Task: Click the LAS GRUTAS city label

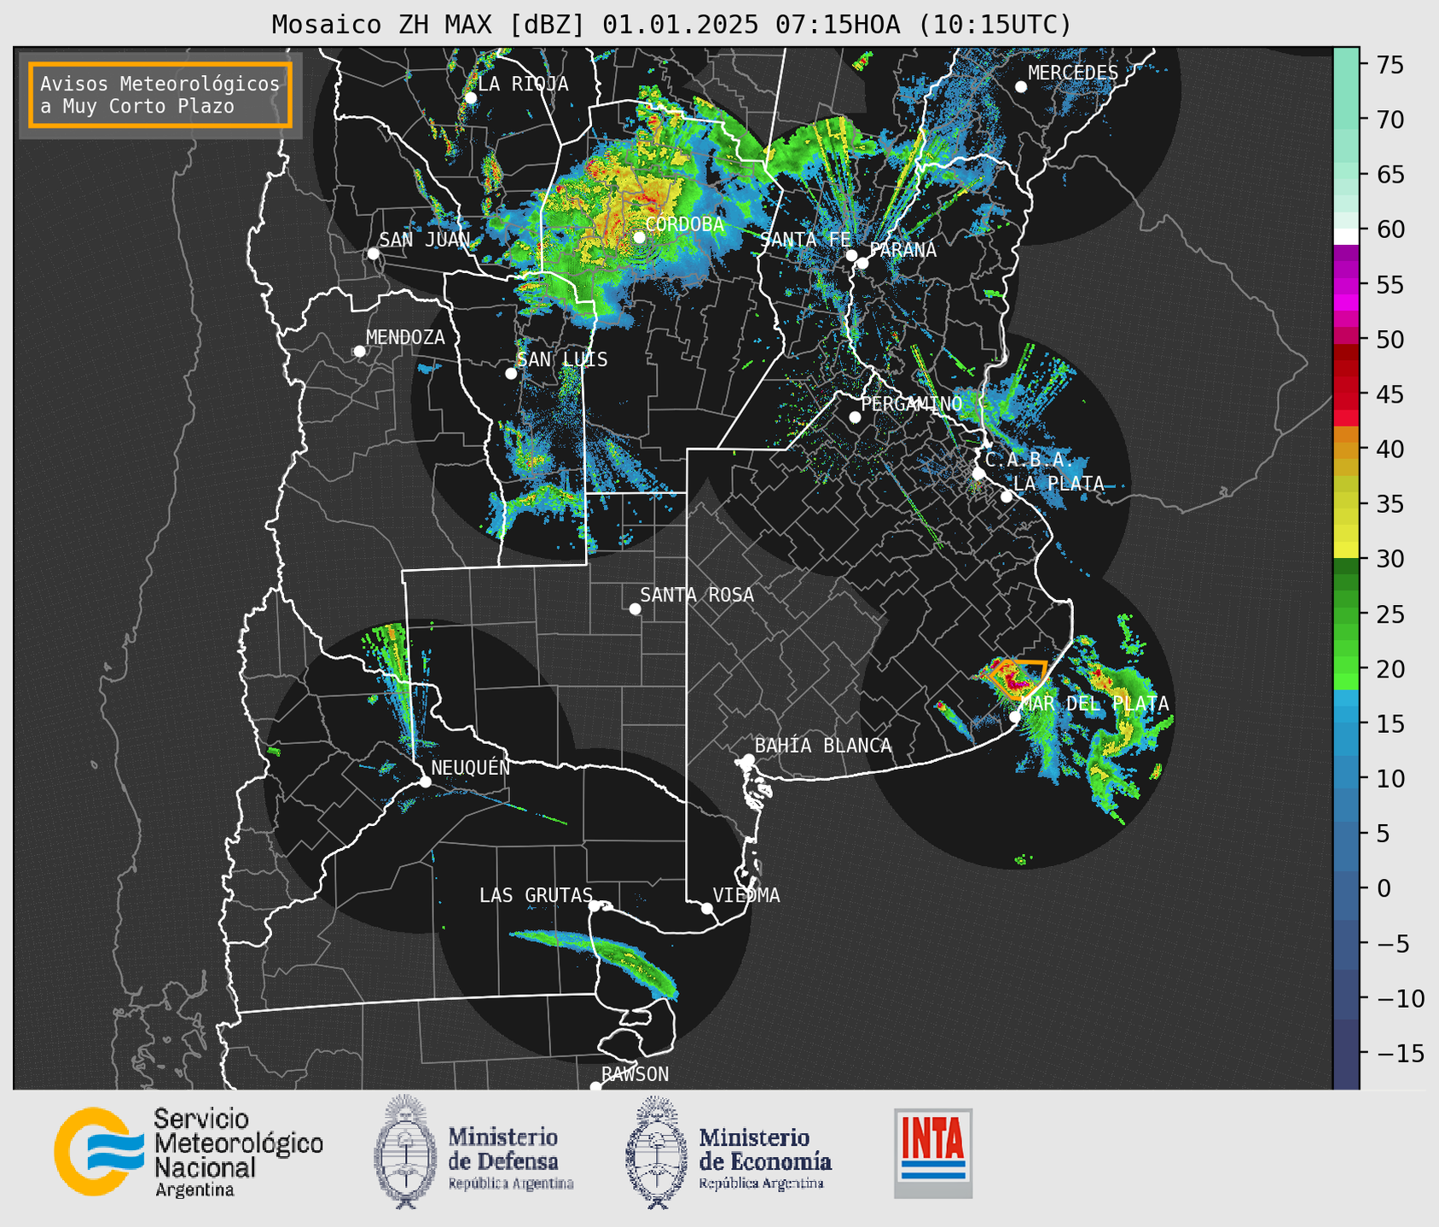Action: click(536, 895)
